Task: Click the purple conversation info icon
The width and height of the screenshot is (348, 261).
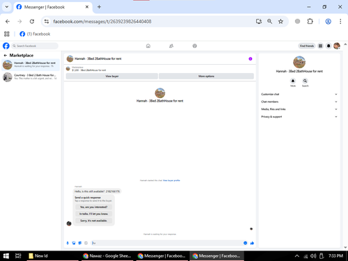Action: [251, 58]
